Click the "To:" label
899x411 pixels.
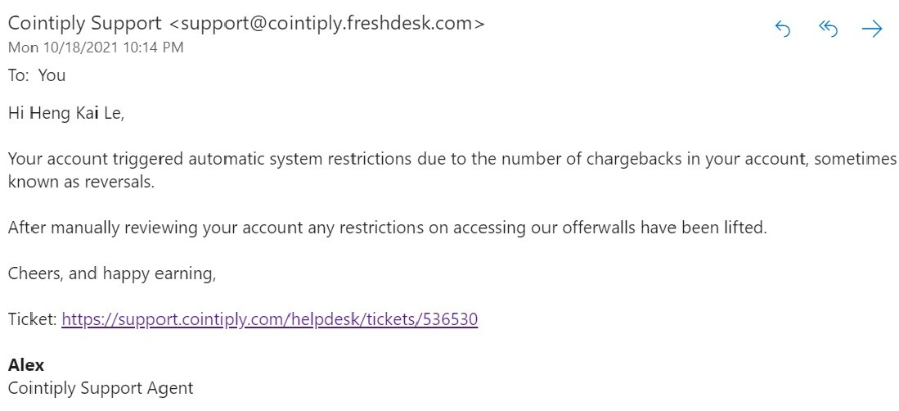pyautogui.click(x=19, y=75)
